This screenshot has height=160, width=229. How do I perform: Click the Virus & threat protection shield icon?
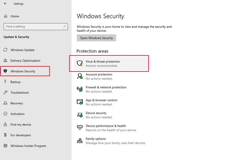tap(79, 64)
